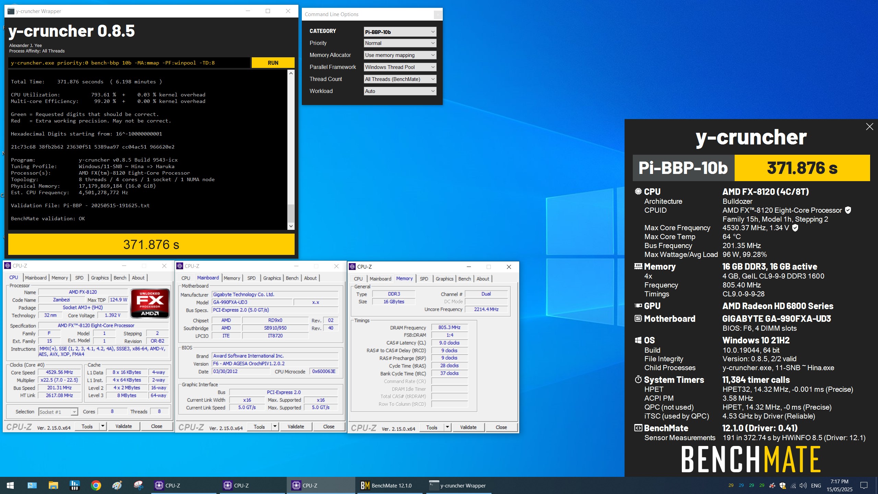Viewport: 878px width, 494px height.
Task: Click the taskbar clock showing 7:17 PM
Action: point(839,485)
